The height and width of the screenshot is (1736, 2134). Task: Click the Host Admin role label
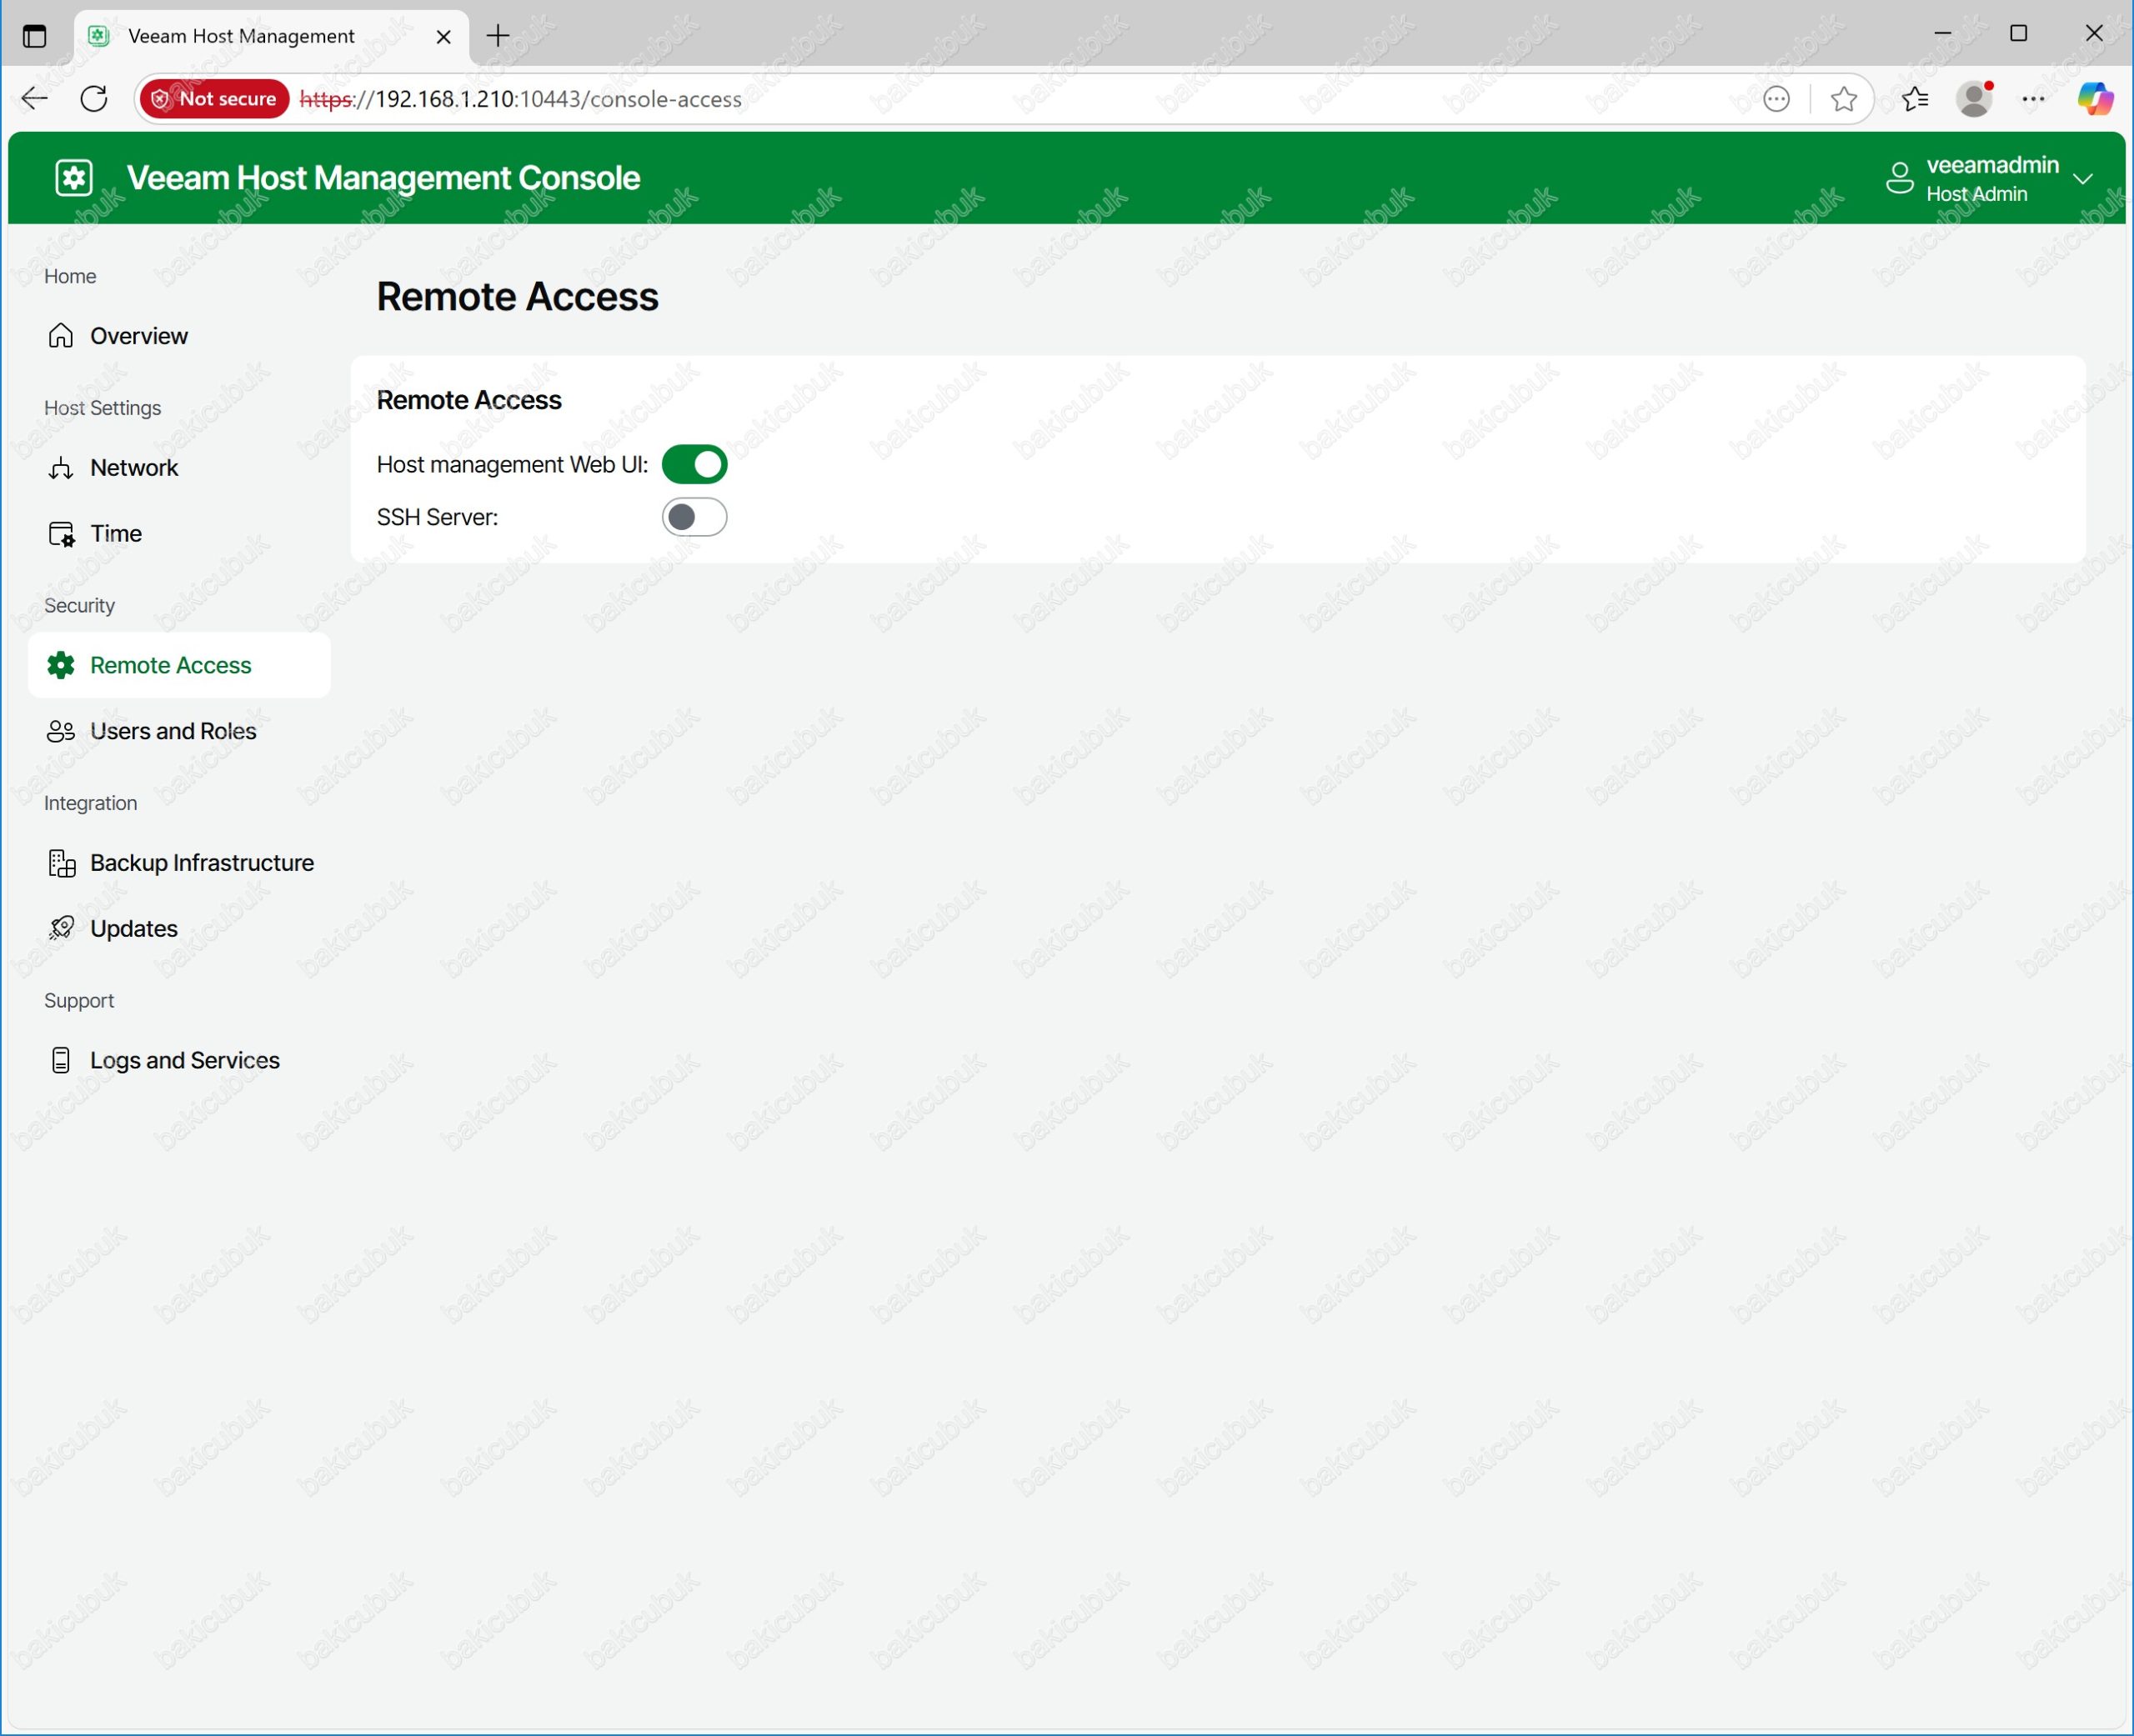(1976, 195)
